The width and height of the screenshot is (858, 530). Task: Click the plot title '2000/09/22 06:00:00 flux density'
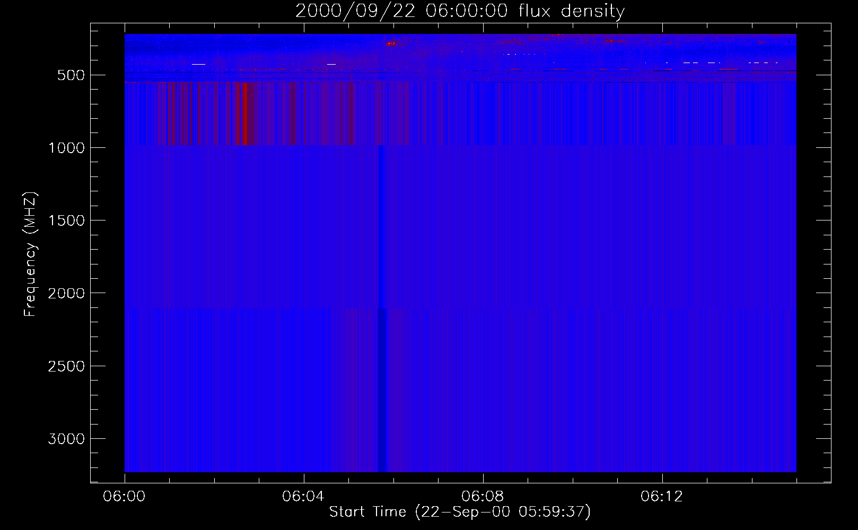460,11
